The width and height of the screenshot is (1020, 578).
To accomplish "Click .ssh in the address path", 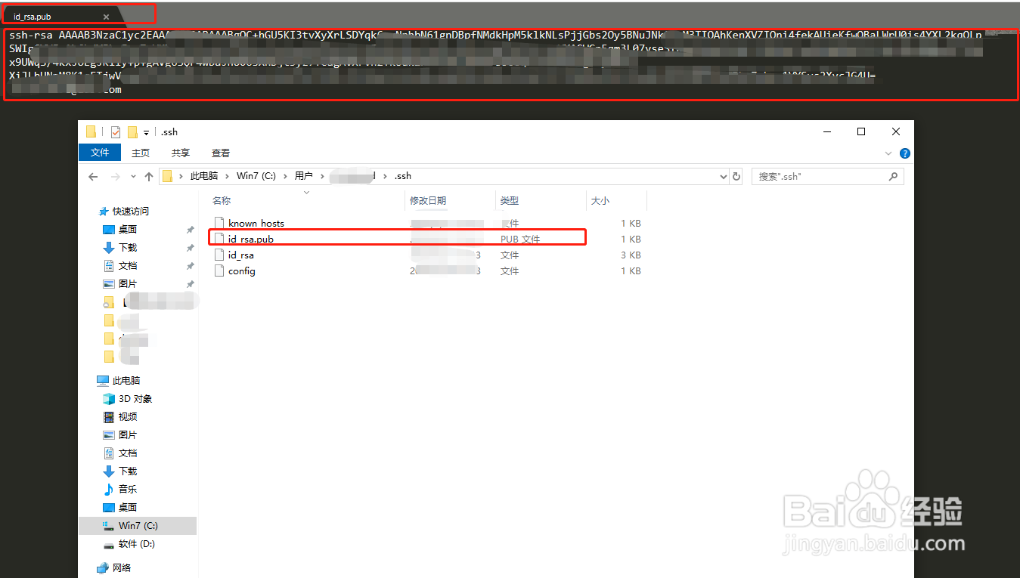I will pos(403,176).
